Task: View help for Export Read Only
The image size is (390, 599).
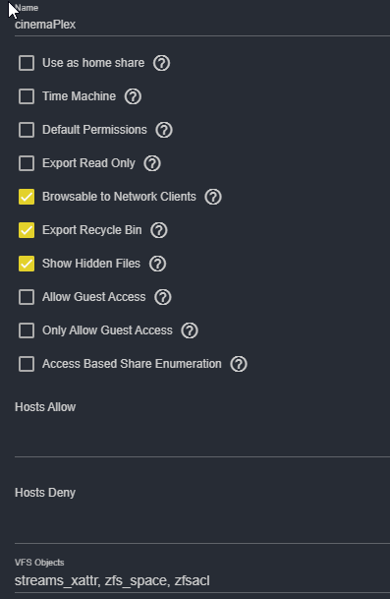Action: pyautogui.click(x=152, y=163)
